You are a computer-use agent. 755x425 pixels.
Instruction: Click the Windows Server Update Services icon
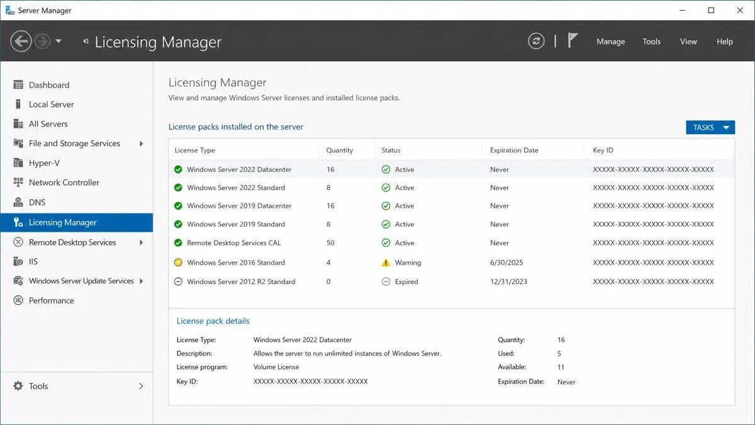pos(18,281)
